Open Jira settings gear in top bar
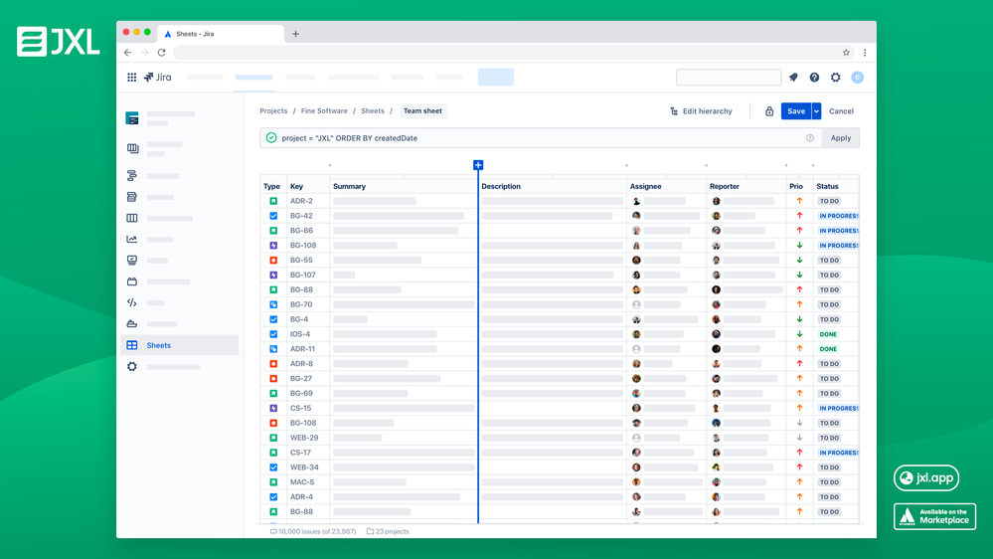The image size is (993, 559). coord(836,78)
